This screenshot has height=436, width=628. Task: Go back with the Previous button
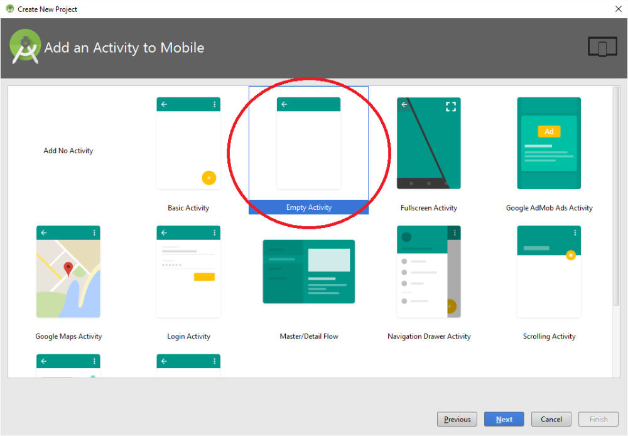click(x=457, y=419)
